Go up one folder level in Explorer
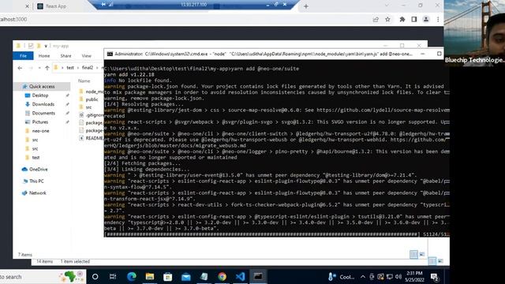This screenshot has width=505, height=284. [47, 68]
